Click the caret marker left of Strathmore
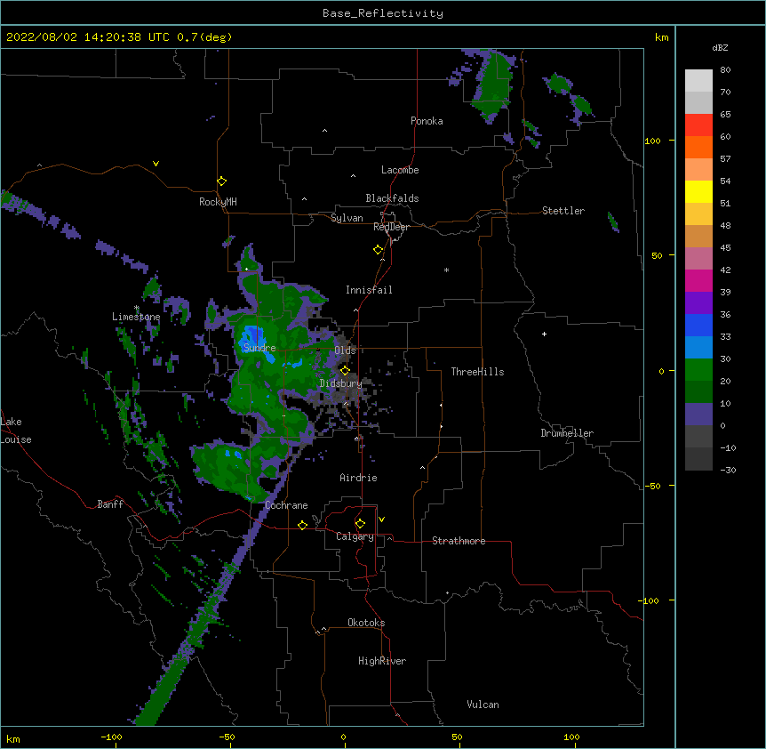 tap(389, 538)
